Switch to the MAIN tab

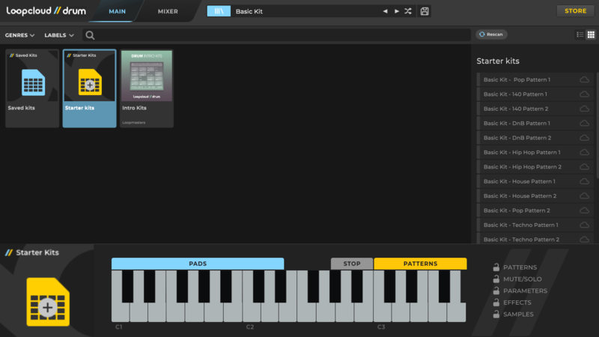pyautogui.click(x=117, y=11)
